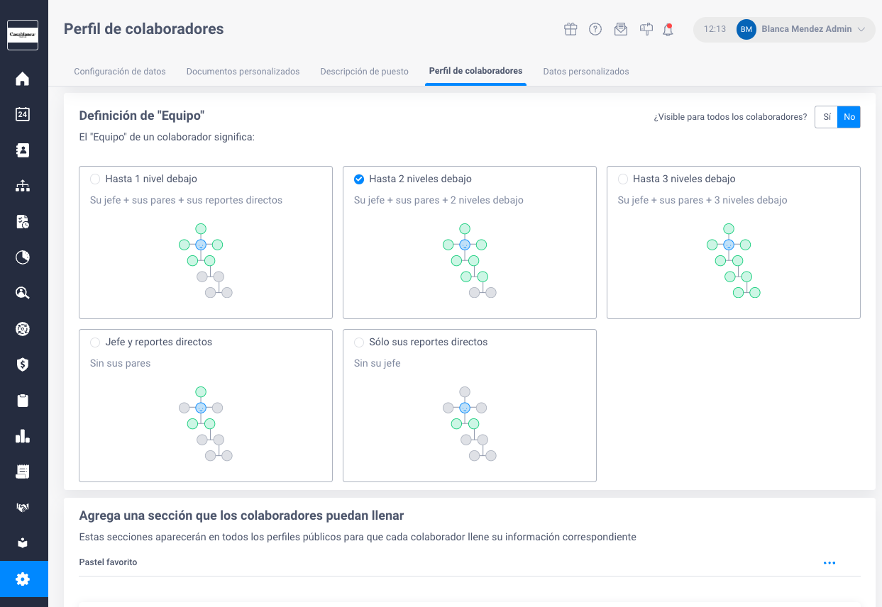This screenshot has width=882, height=607.
Task: Open the three-dot menu for Pastel favorito
Action: 829,563
